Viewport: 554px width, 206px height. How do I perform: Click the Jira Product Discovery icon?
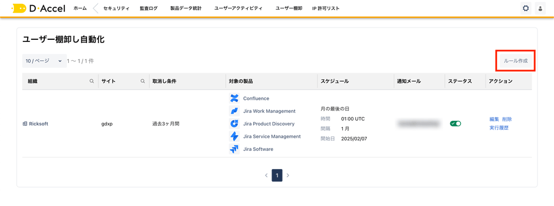(x=234, y=124)
